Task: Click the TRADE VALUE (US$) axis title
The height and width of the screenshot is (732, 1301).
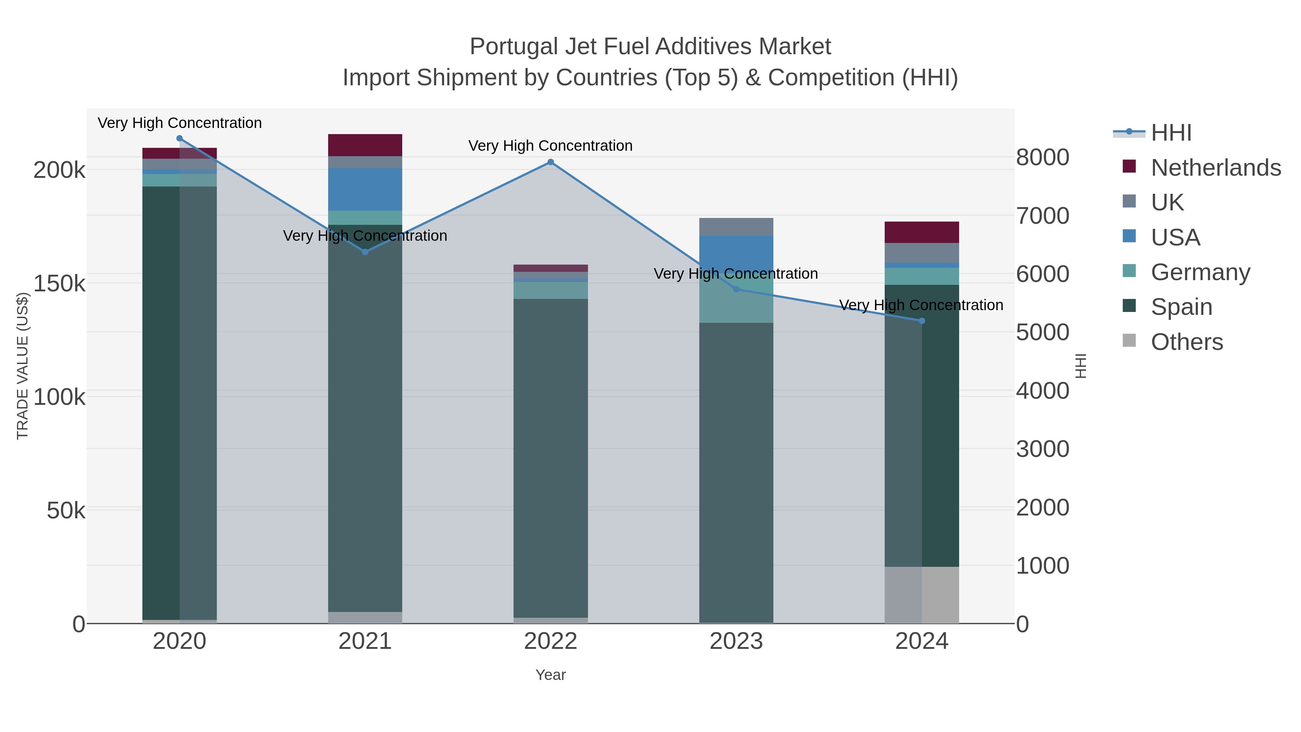Action: (23, 366)
